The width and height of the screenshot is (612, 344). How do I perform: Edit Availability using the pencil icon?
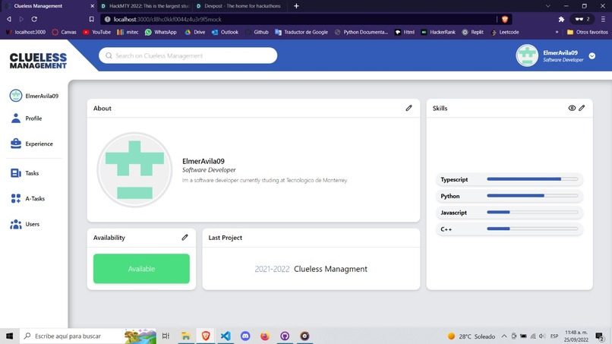click(185, 237)
